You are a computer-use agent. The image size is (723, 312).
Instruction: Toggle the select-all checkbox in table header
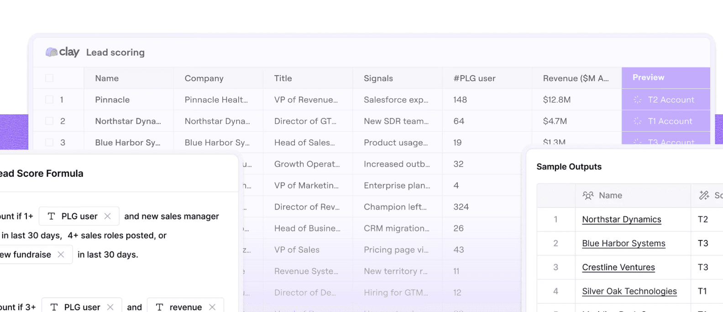pos(49,78)
